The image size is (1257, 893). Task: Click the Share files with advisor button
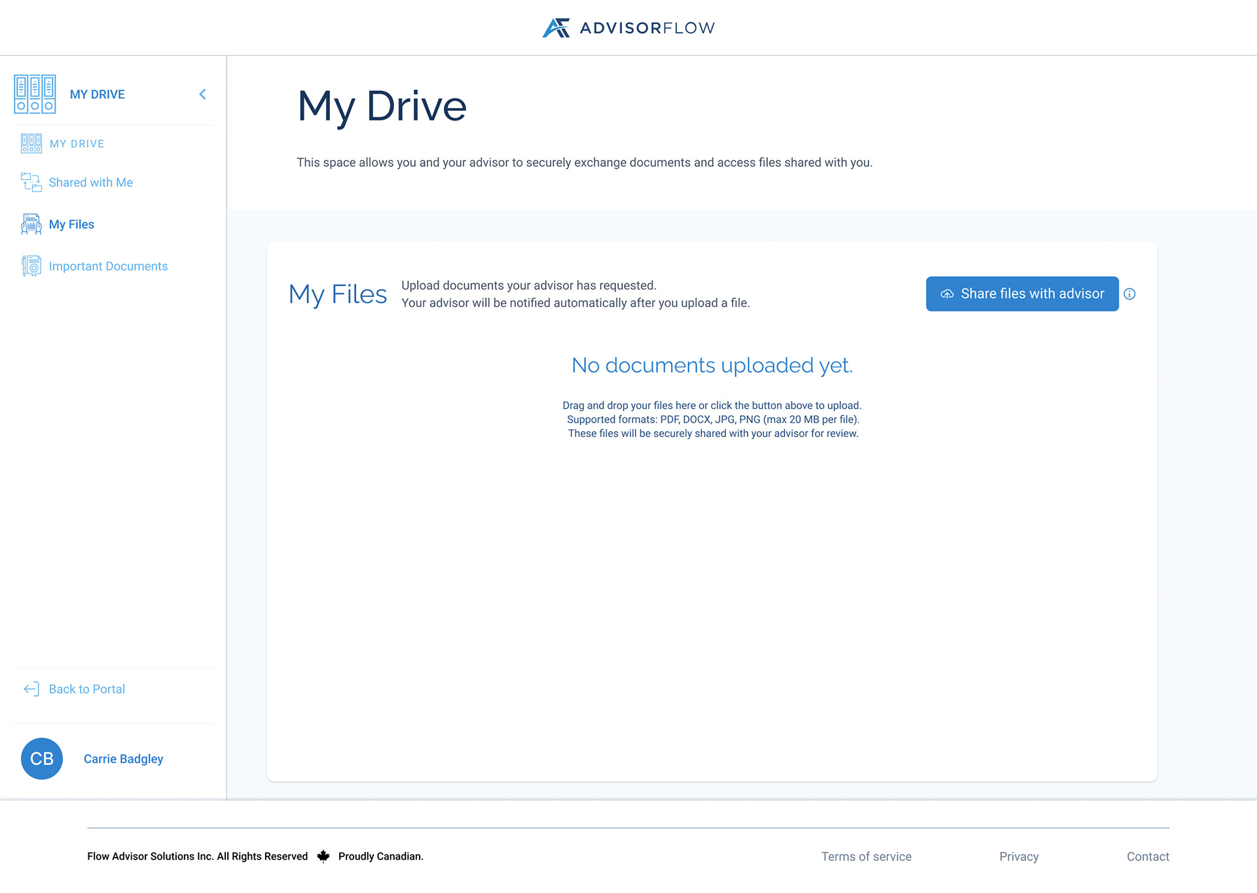pos(1022,294)
